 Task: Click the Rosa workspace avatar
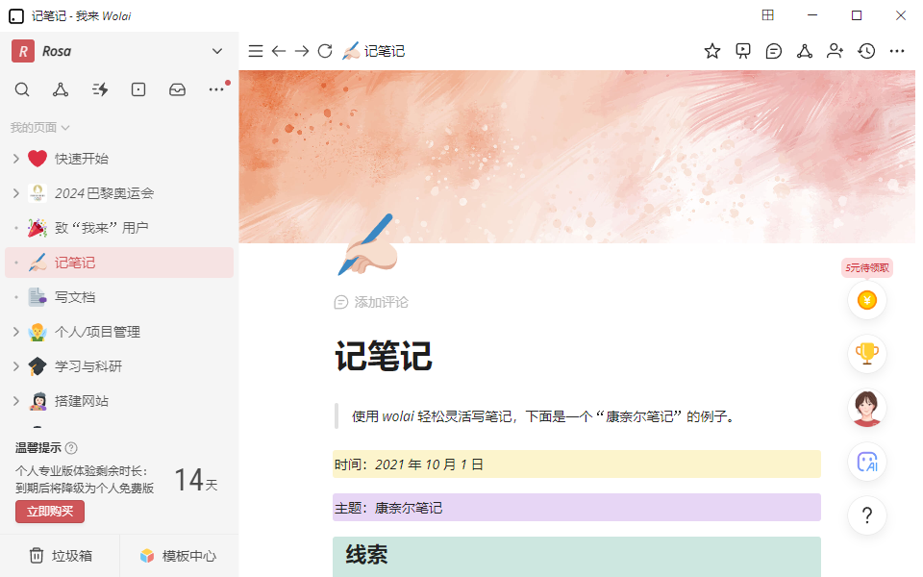(x=23, y=51)
